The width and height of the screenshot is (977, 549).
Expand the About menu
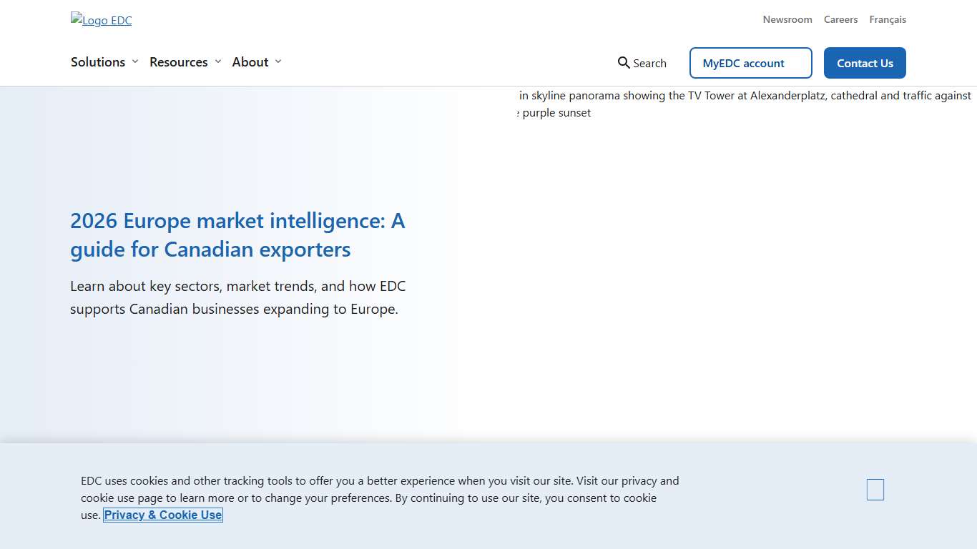click(250, 62)
